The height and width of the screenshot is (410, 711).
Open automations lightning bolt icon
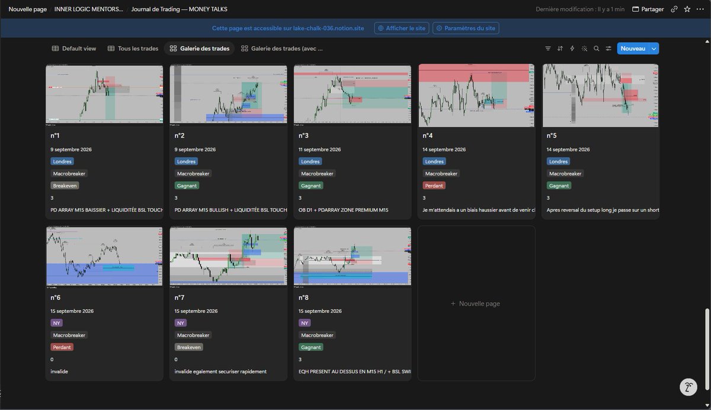pos(572,49)
